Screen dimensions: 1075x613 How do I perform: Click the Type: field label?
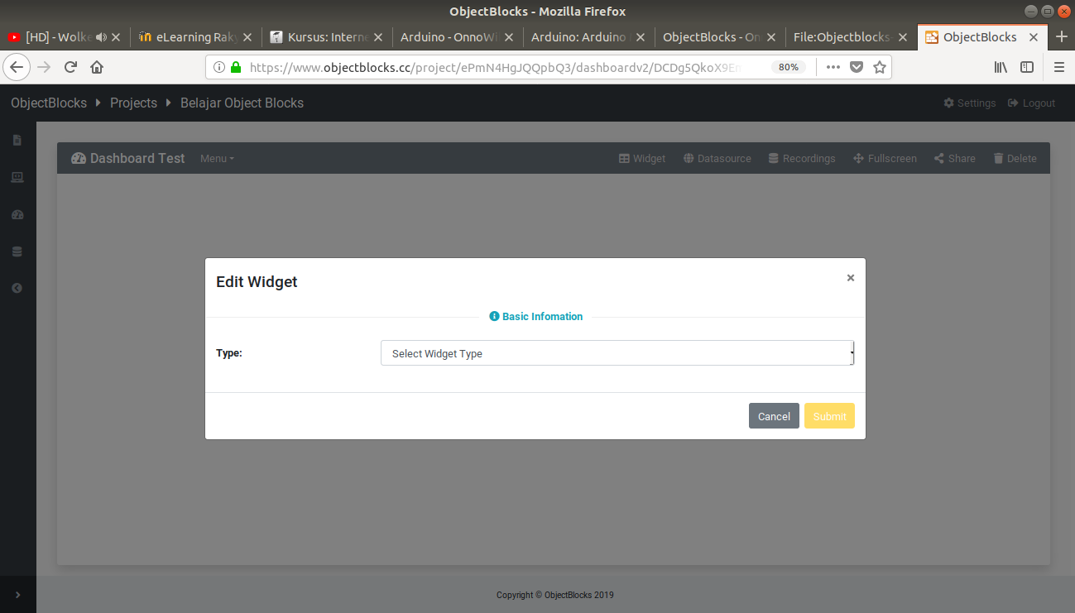(x=229, y=353)
